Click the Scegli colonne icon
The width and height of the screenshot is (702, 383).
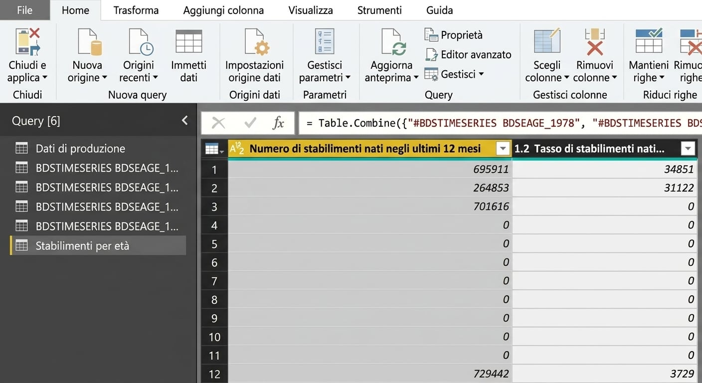coord(547,41)
